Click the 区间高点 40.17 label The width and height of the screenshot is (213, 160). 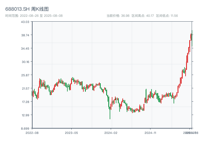143,16
